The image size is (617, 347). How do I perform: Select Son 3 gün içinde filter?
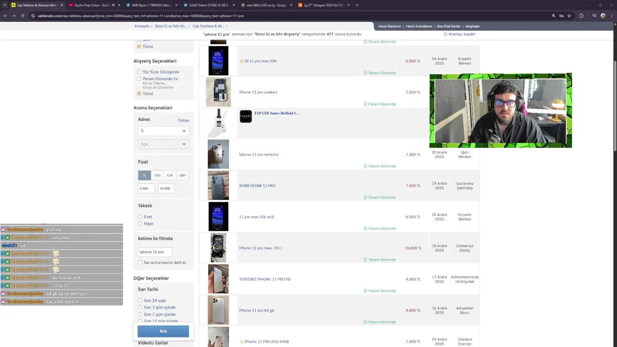[x=140, y=307]
